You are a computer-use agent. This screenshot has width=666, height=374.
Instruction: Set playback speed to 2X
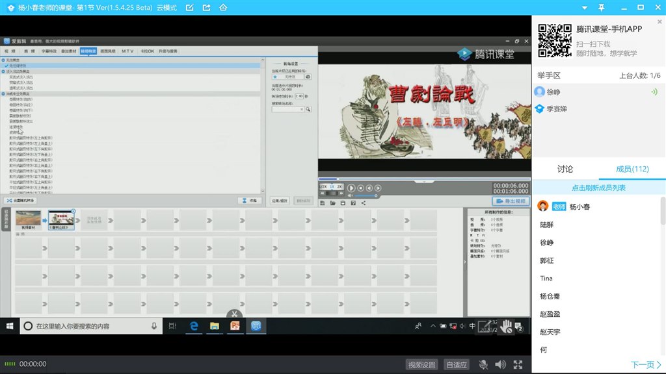tap(340, 186)
